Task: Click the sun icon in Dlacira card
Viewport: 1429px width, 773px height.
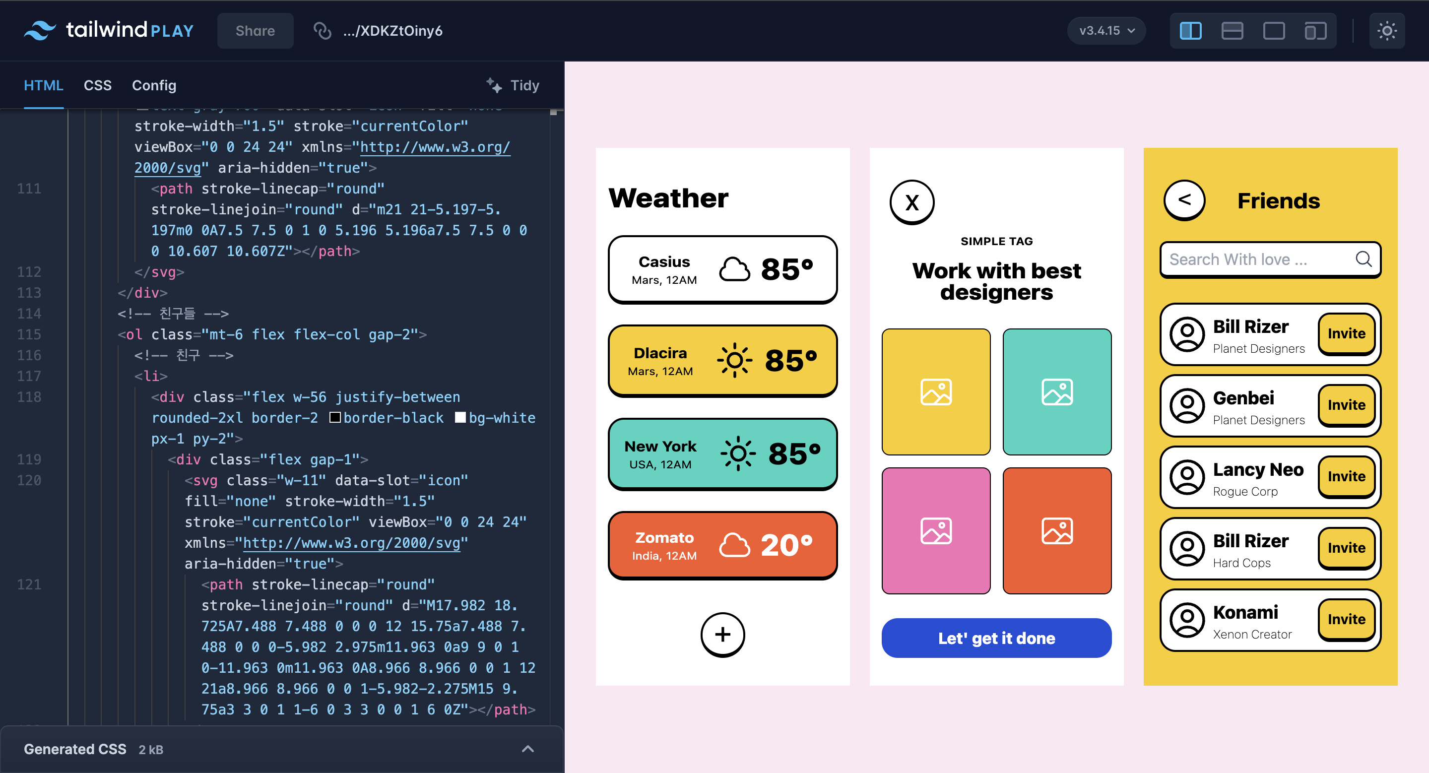Action: 734,360
